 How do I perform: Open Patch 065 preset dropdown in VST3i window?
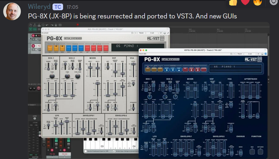[x=186, y=54]
